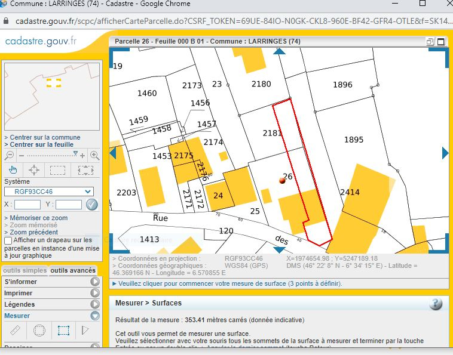Open the Système projection dropdown
The height and width of the screenshot is (355, 453).
click(49, 192)
